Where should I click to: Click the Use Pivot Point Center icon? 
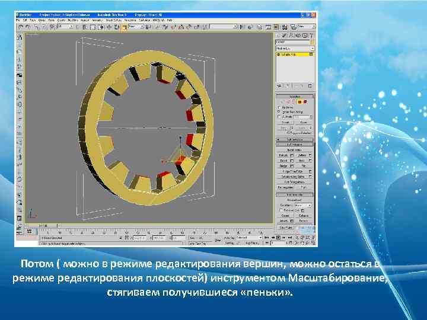pos(148,27)
